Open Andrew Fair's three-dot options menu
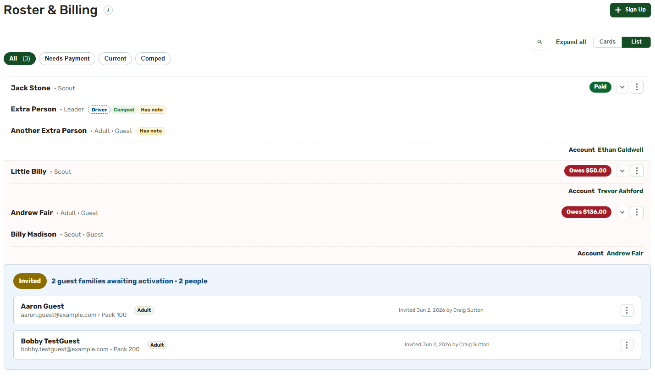The height and width of the screenshot is (376, 655). point(637,212)
